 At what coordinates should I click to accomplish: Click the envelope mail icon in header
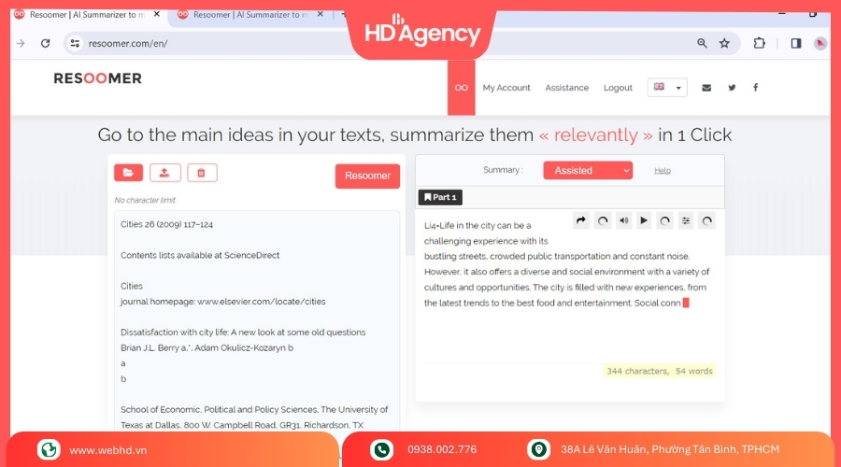point(706,88)
